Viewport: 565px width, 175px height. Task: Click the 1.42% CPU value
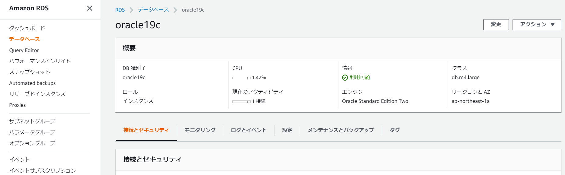[259, 78]
